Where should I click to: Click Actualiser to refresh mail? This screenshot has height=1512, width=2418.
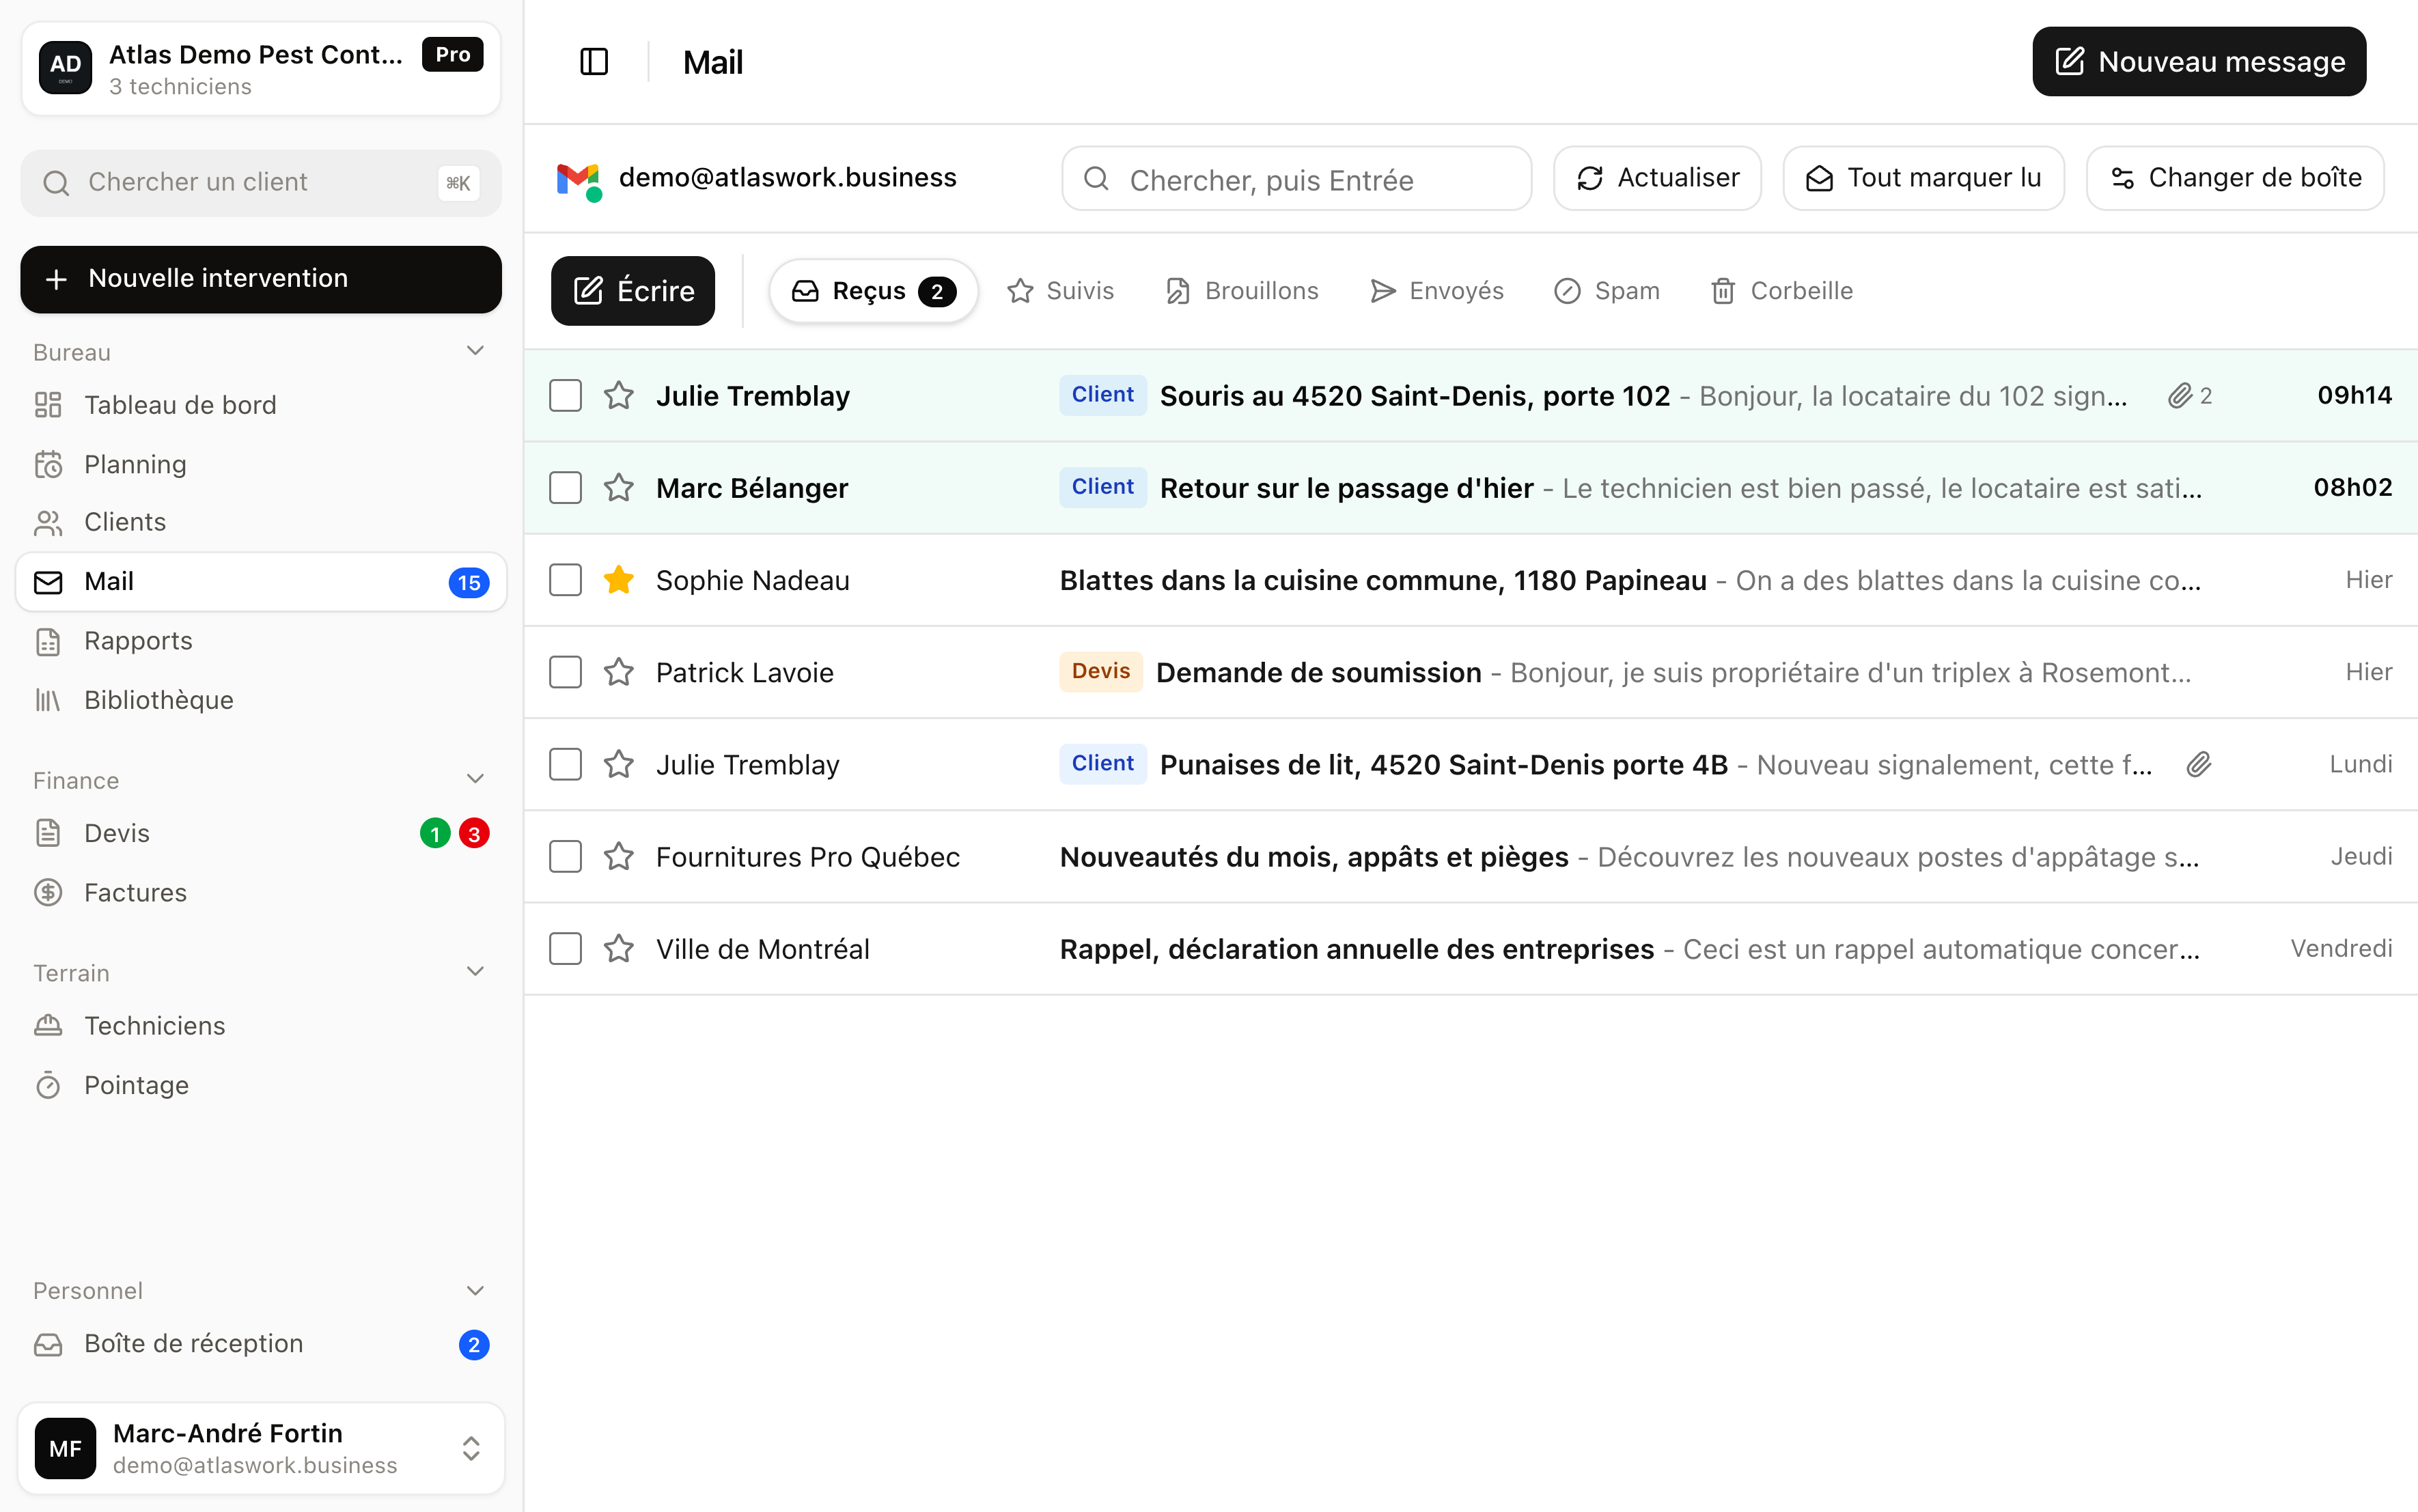point(1657,179)
